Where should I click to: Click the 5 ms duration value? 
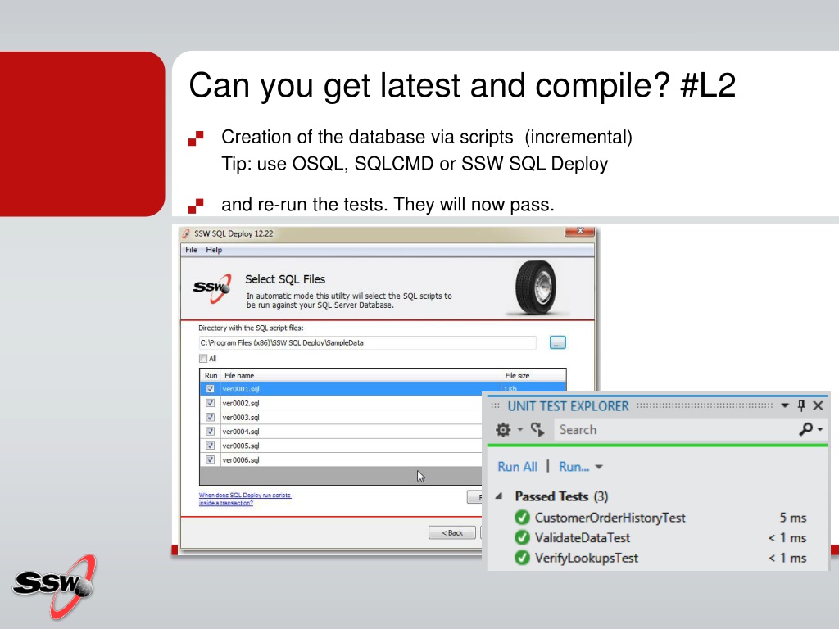[x=793, y=518]
